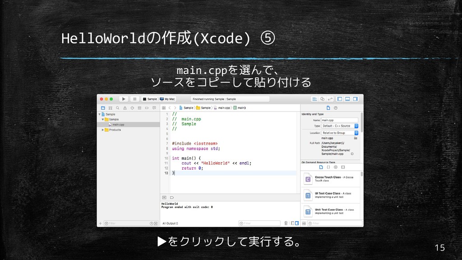Toggle library grid view icon
Image resolution: width=462 pixels, height=260 pixels.
(304, 223)
